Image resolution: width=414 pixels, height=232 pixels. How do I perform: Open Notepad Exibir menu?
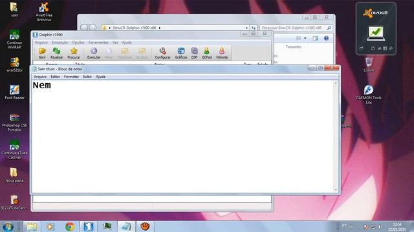pyautogui.click(x=87, y=77)
